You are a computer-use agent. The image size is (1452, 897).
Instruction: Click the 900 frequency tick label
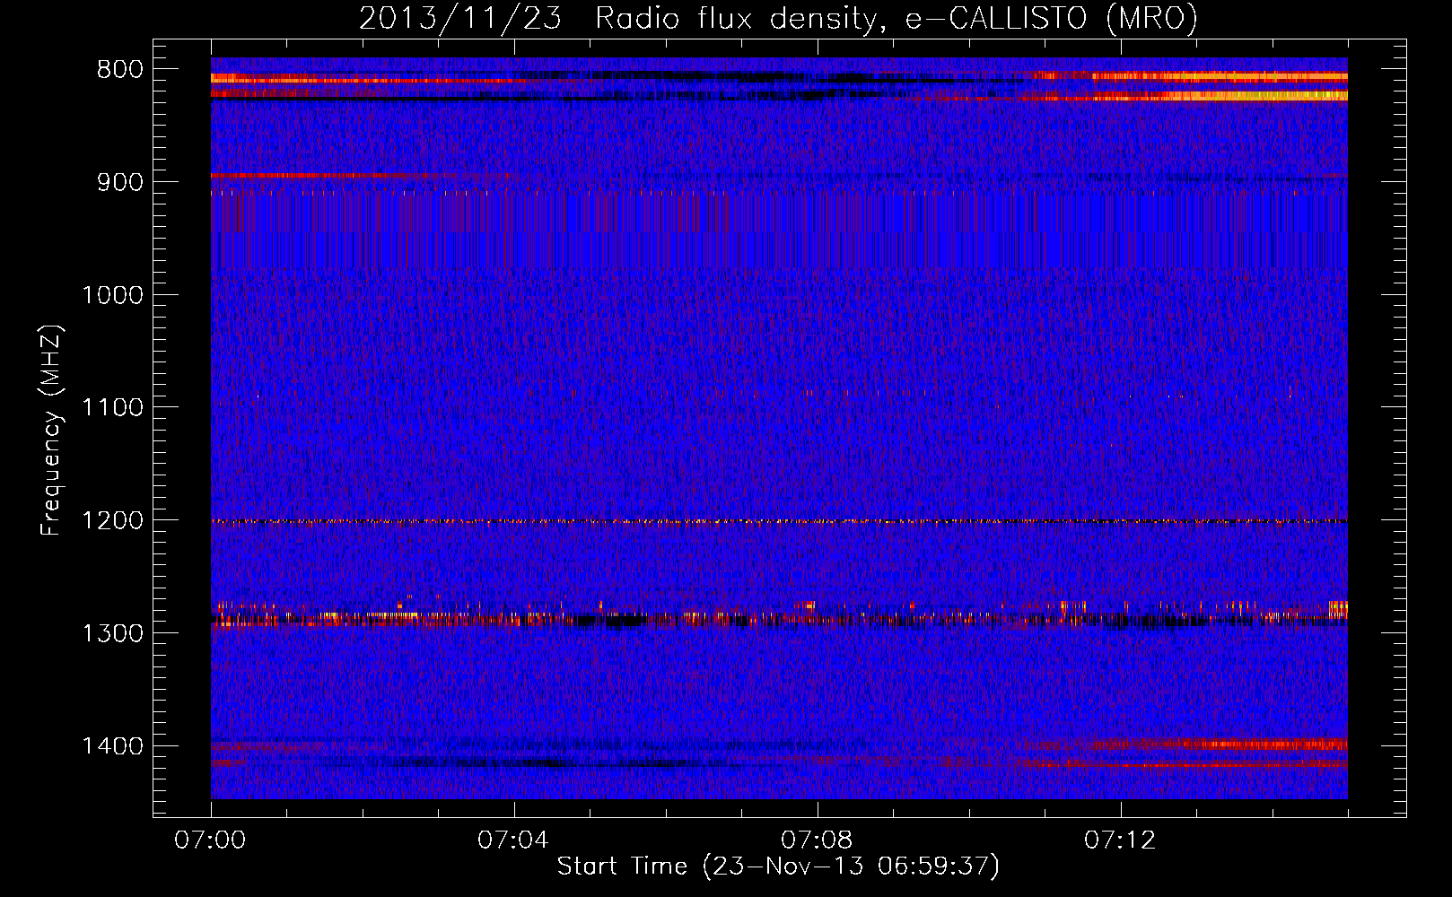[x=119, y=182]
